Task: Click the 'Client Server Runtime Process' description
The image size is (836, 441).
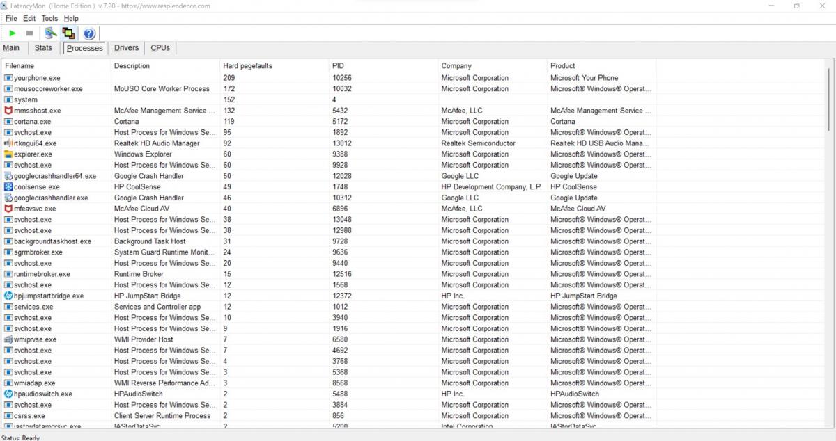Action: [162, 416]
